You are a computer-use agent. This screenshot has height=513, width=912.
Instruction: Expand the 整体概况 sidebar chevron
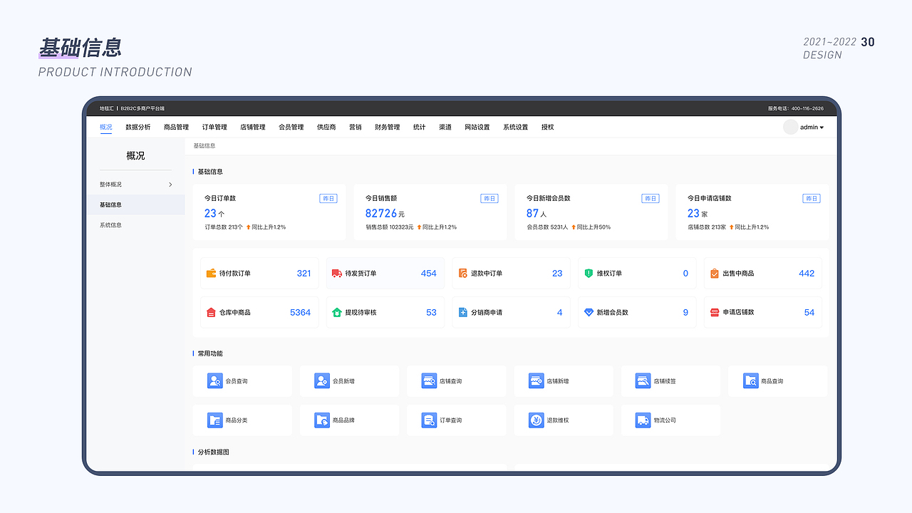pyautogui.click(x=170, y=185)
